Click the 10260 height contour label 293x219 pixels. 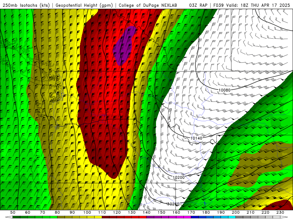tap(173, 204)
